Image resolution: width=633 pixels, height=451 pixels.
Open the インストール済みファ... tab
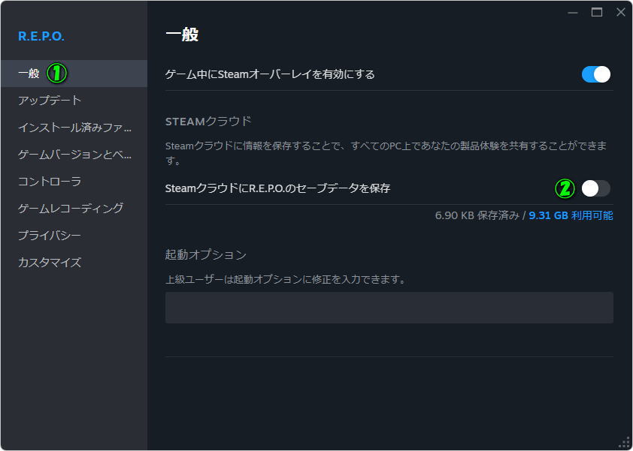pos(74,128)
